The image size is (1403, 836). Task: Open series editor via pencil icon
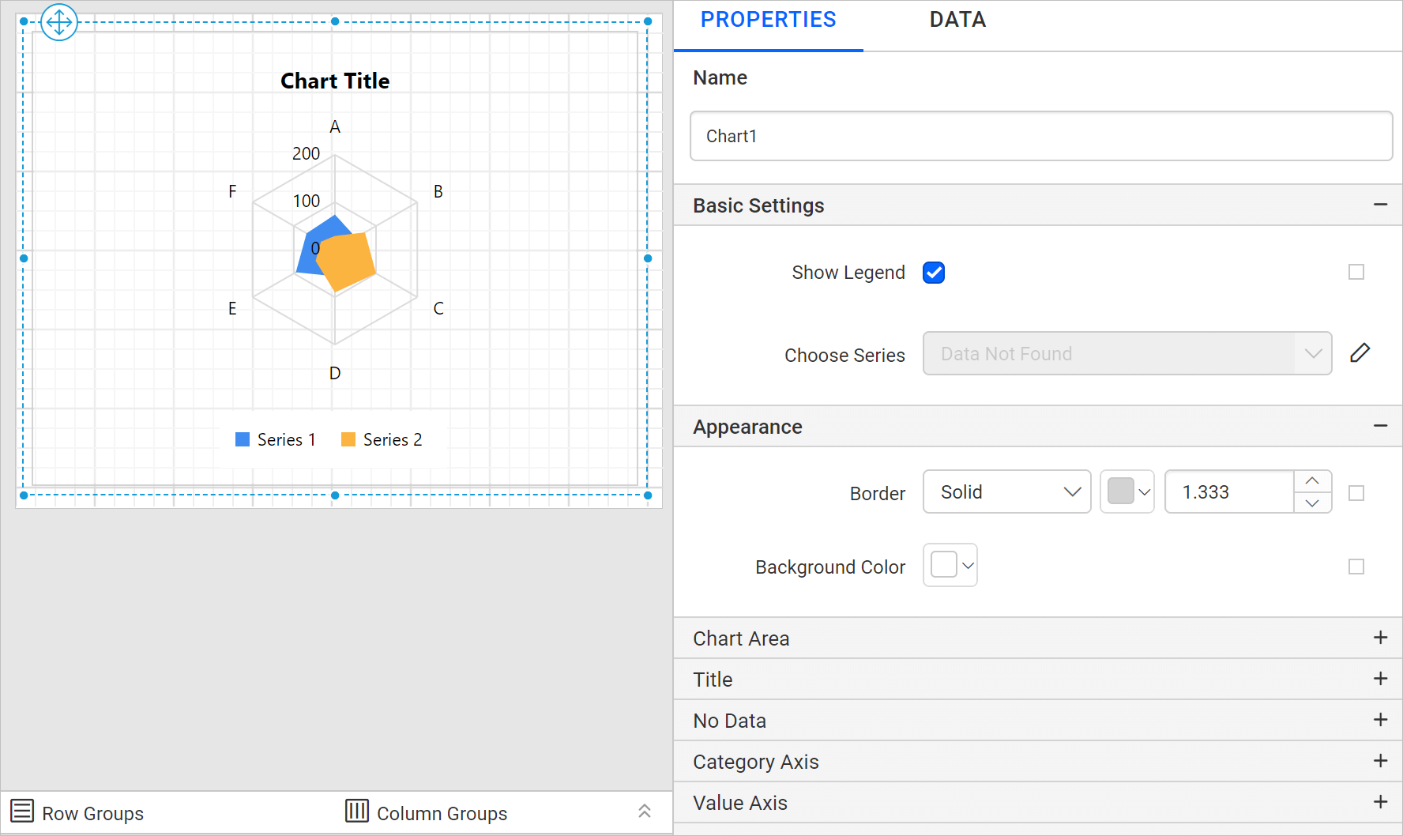tap(1360, 352)
